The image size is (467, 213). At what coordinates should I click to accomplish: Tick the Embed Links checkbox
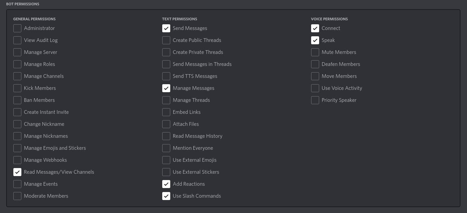pos(166,112)
